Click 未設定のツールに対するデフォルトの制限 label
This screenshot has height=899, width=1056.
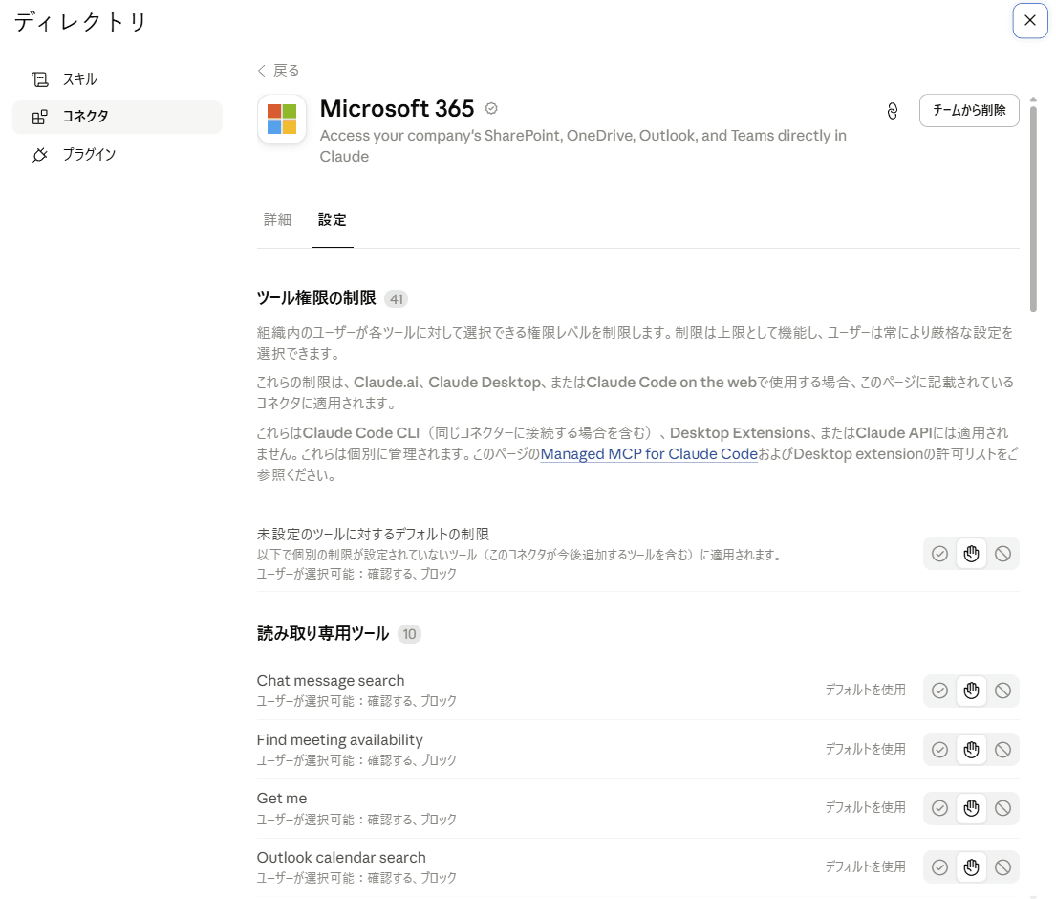(373, 535)
